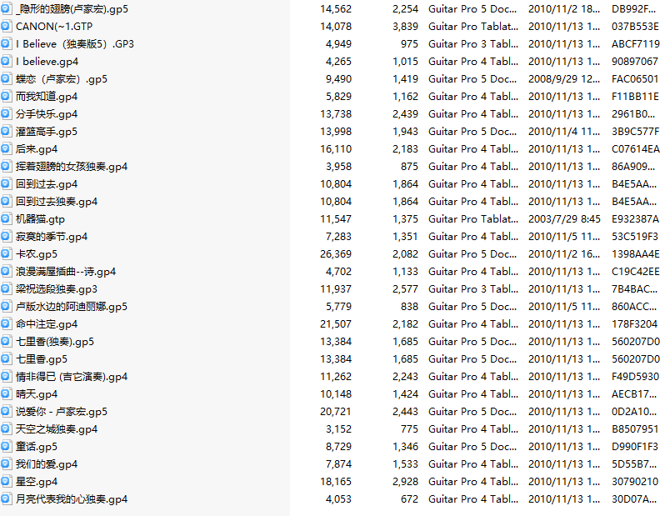Select the 我们的爱.gp4 file name

tap(47, 464)
